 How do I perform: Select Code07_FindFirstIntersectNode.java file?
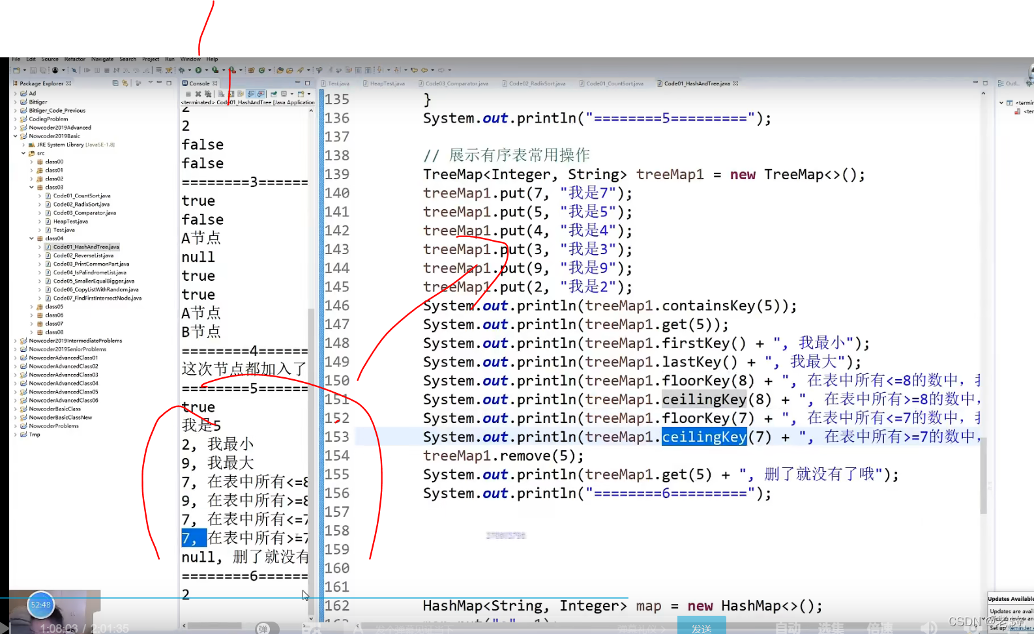(x=96, y=298)
